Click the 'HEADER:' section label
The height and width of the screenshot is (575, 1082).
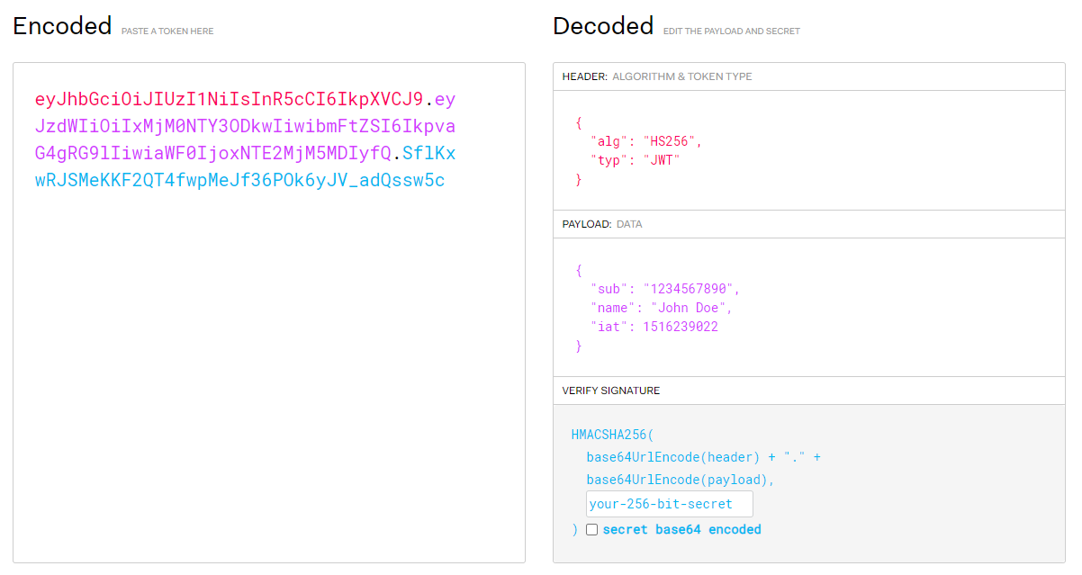pyautogui.click(x=585, y=76)
